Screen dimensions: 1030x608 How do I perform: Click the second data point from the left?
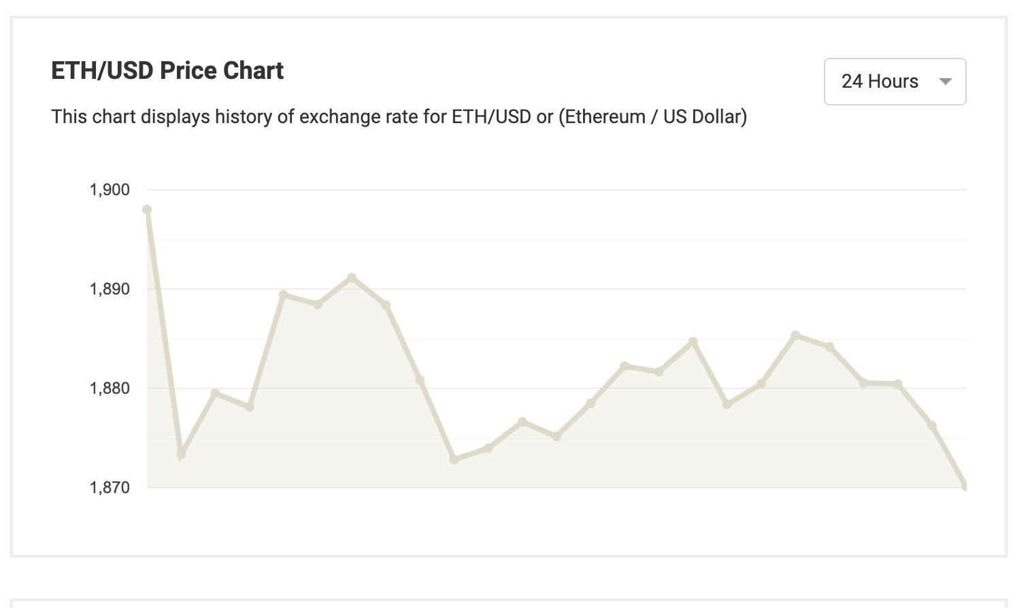click(x=181, y=454)
